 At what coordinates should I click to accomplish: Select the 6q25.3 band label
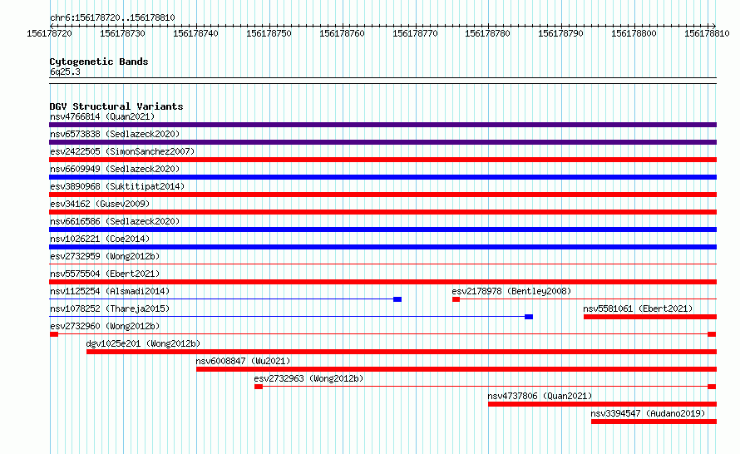coord(65,72)
